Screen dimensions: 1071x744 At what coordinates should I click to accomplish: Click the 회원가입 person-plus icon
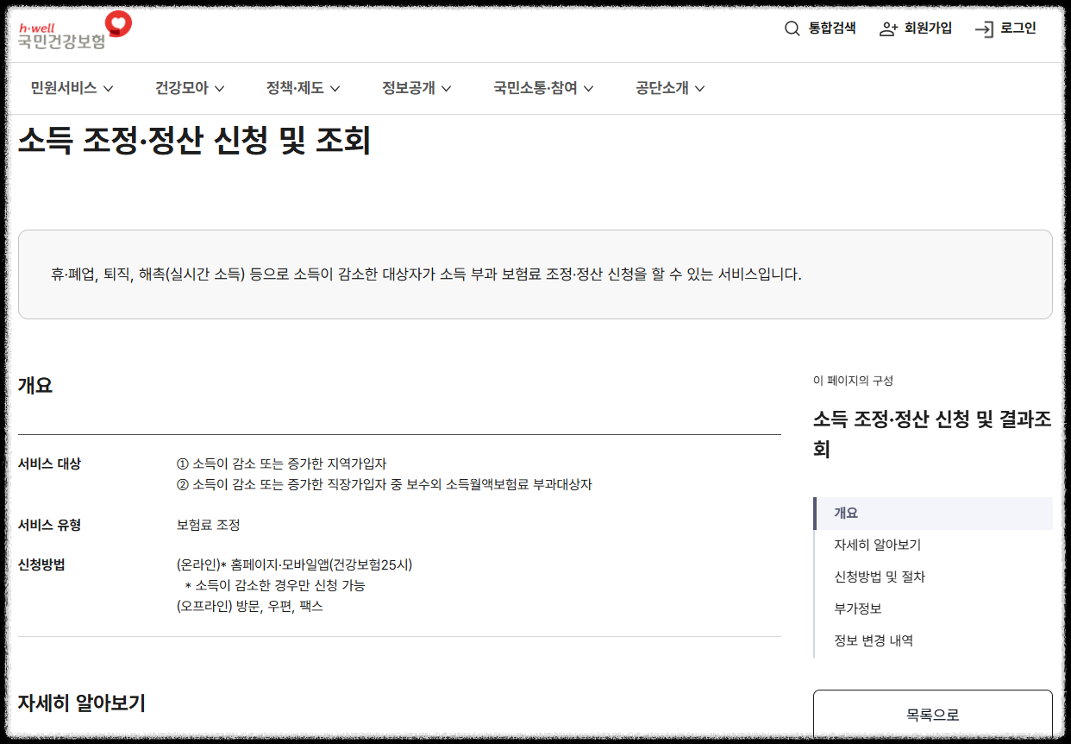(x=888, y=28)
